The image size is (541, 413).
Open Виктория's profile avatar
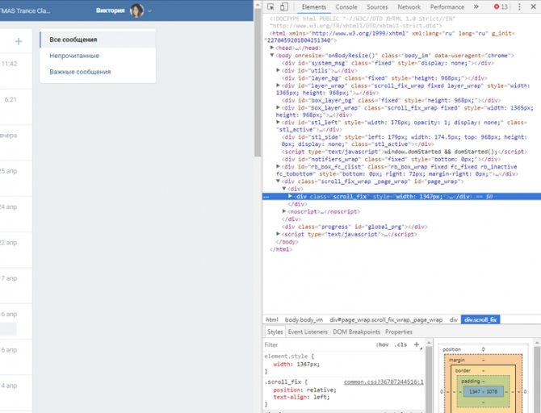click(x=136, y=10)
